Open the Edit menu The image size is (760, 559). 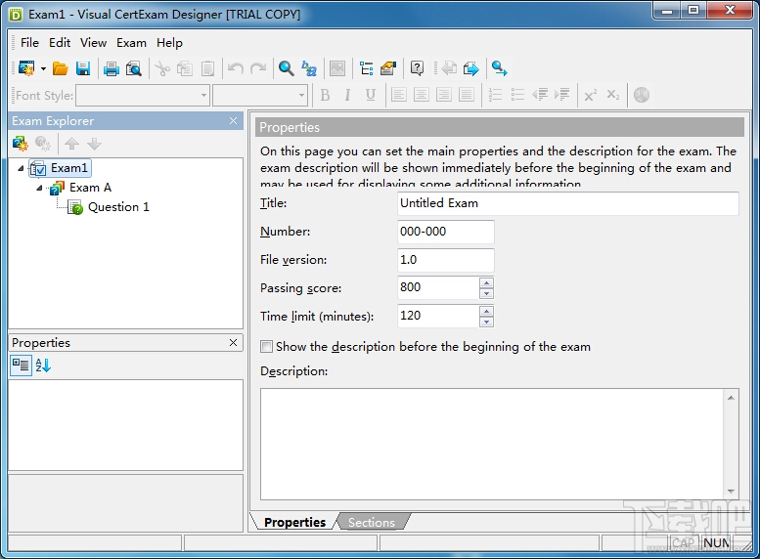point(60,43)
